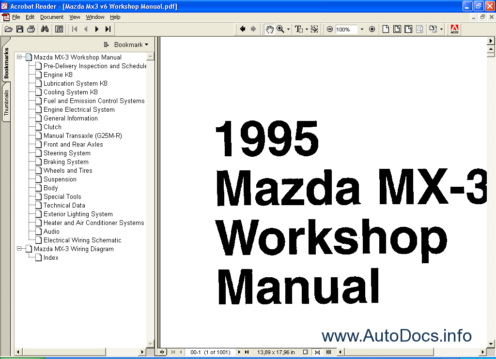Click the Reflow page icon

[419, 30]
